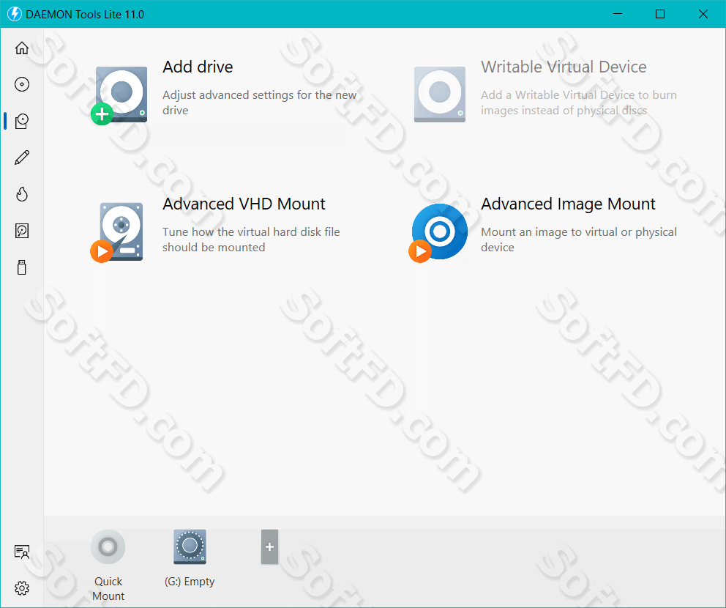
Task: Open the Burn flame icon in sidebar
Action: [22, 194]
